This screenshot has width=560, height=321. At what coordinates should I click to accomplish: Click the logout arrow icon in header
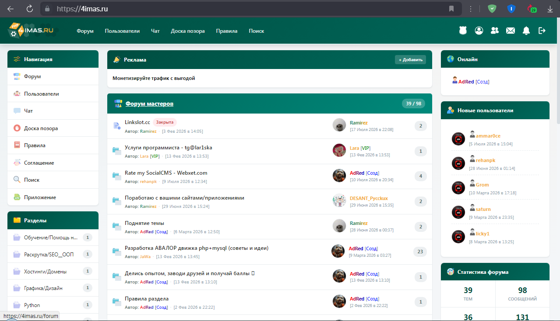tap(542, 31)
